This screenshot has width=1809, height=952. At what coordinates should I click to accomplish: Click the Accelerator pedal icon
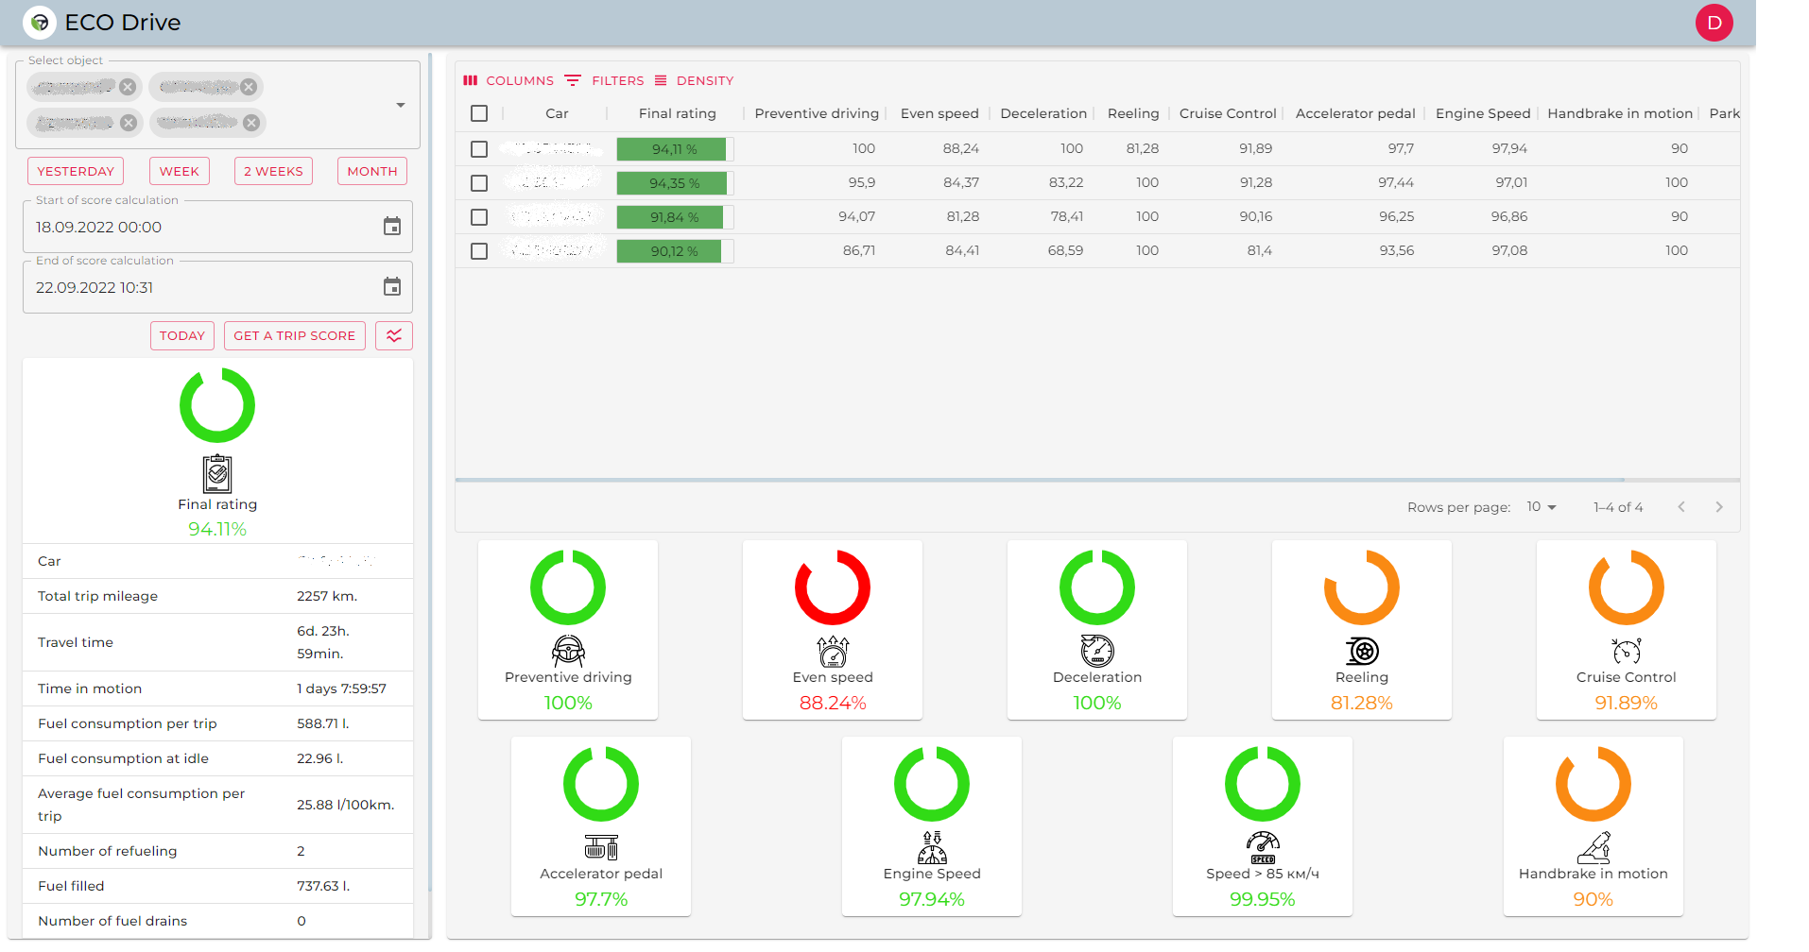click(600, 848)
